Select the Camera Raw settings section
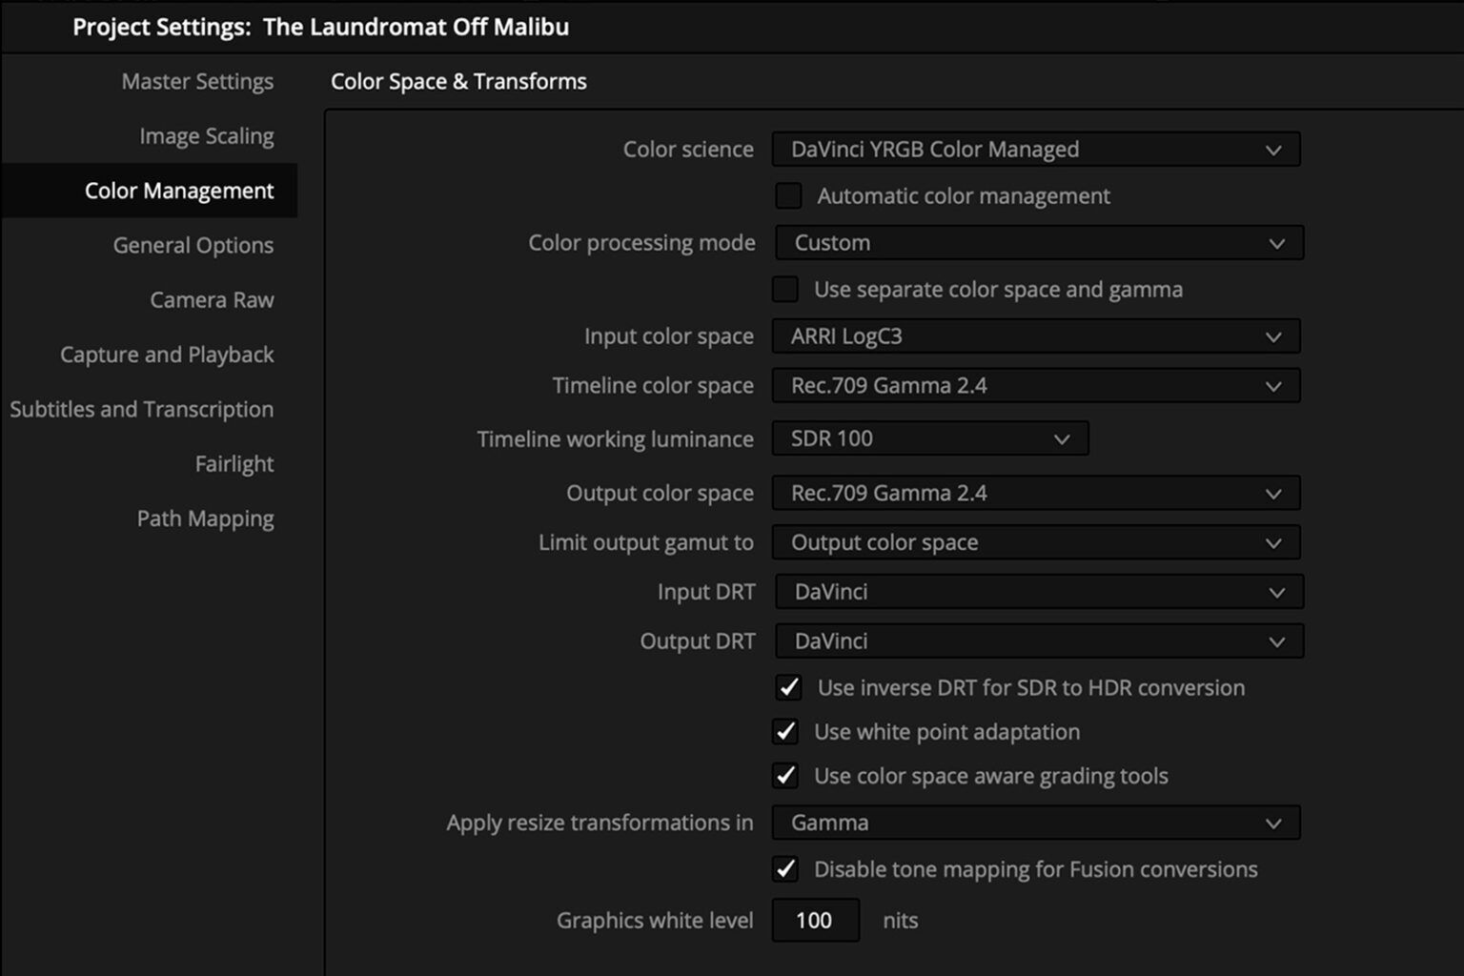1464x976 pixels. click(x=212, y=299)
